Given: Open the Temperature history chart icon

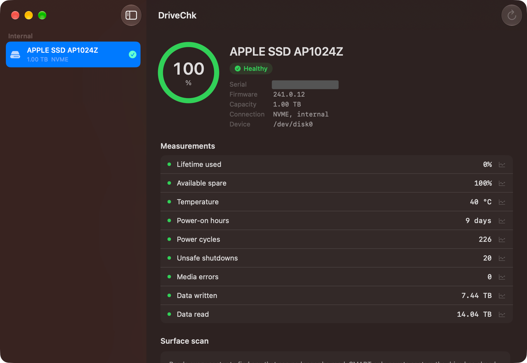Looking at the screenshot, I should 502,202.
